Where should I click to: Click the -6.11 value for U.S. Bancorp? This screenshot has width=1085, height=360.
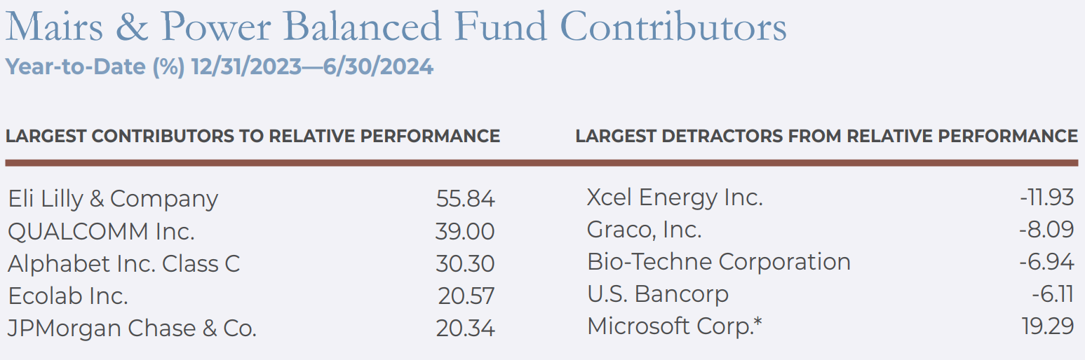[x=1052, y=294]
